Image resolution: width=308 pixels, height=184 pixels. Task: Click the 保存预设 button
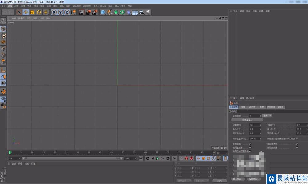click(253, 179)
